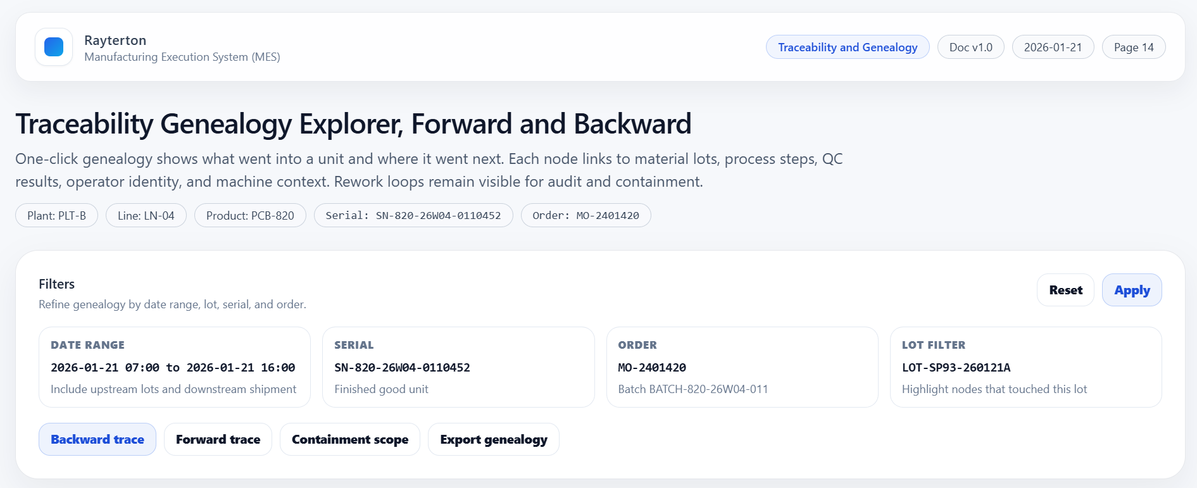Click the Order: MO-2401420 chip
Screen dimensions: 1197x488
(x=586, y=215)
